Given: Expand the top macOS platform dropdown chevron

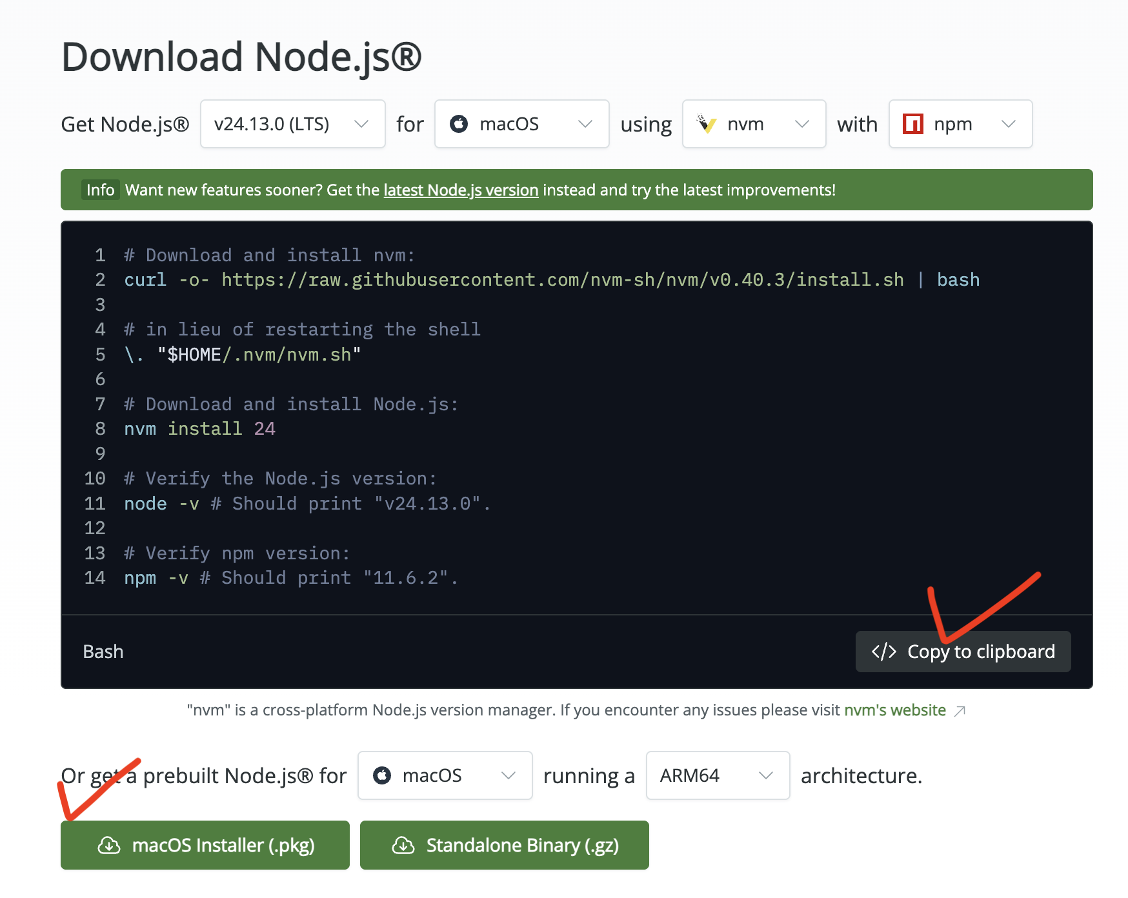Looking at the screenshot, I should (585, 124).
